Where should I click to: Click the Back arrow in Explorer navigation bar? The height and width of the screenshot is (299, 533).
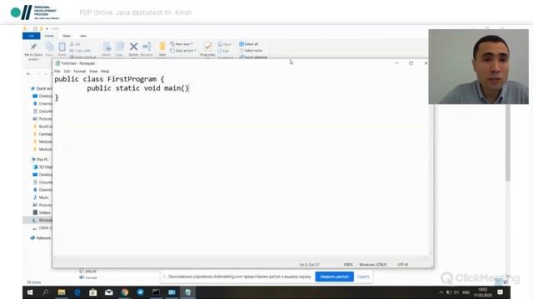[28, 74]
